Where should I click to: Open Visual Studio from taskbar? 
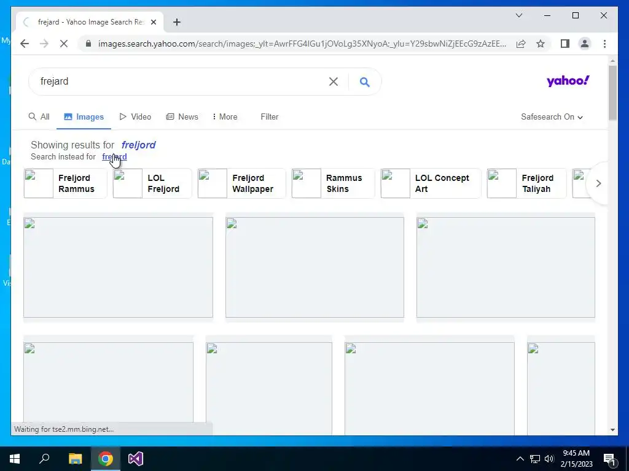[136, 459]
